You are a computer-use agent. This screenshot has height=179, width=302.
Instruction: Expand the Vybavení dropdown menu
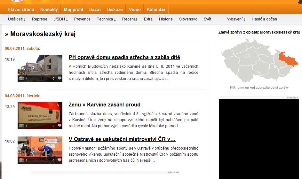tap(236, 19)
